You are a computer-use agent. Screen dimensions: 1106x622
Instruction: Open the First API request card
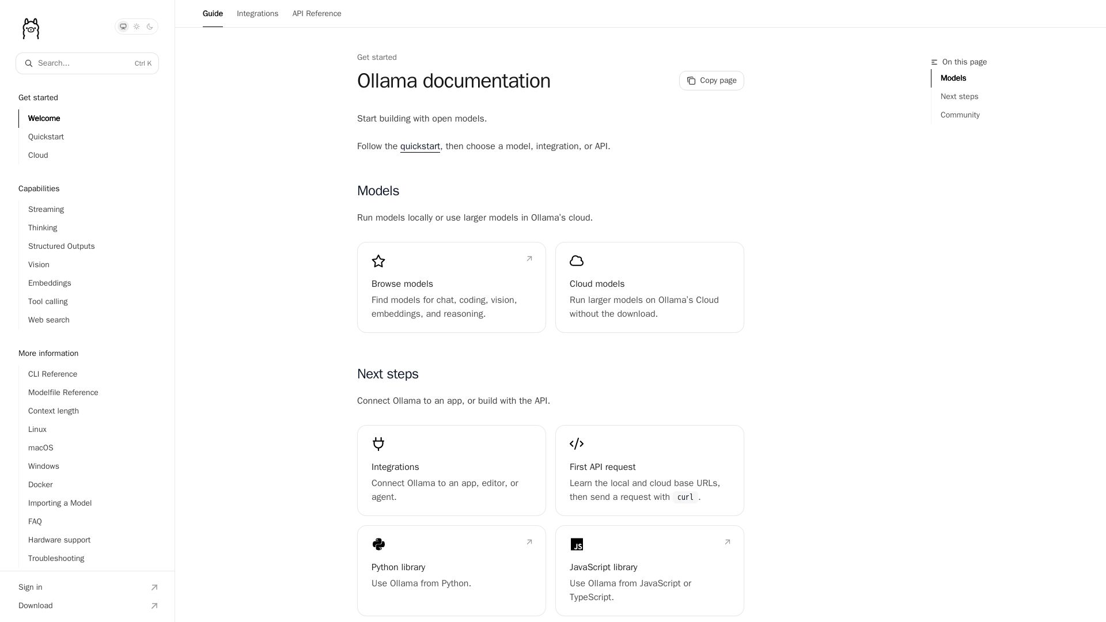(650, 471)
